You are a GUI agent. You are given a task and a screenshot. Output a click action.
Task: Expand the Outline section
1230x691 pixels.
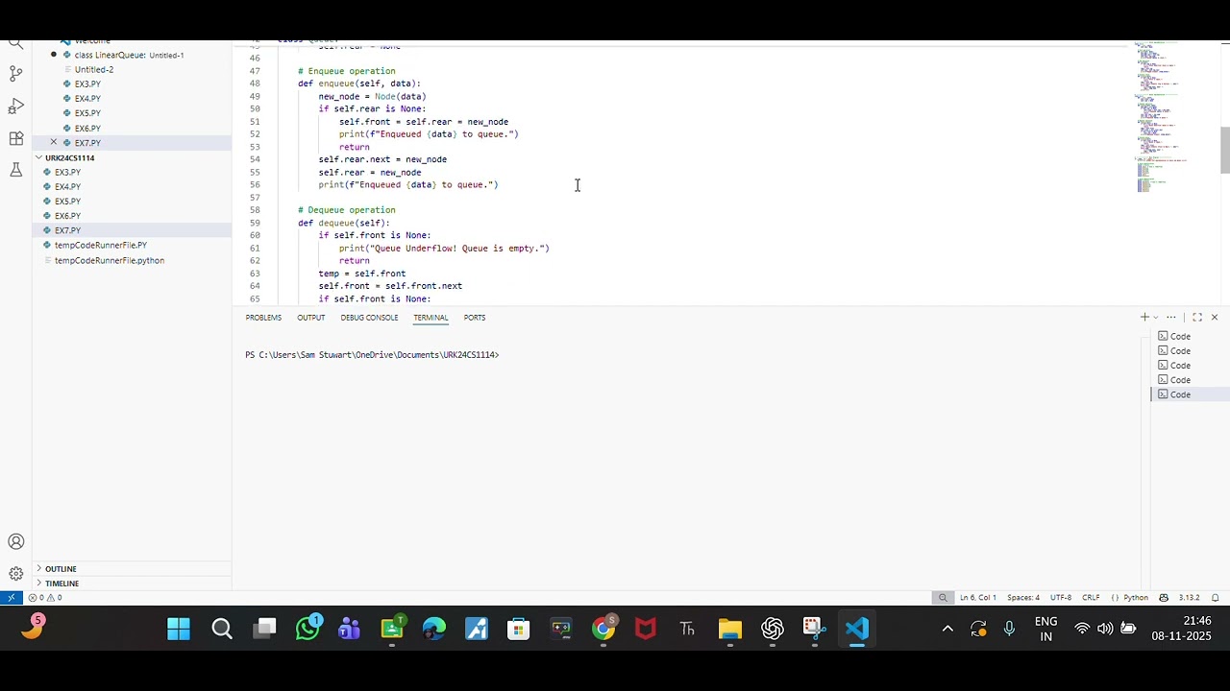(60, 569)
